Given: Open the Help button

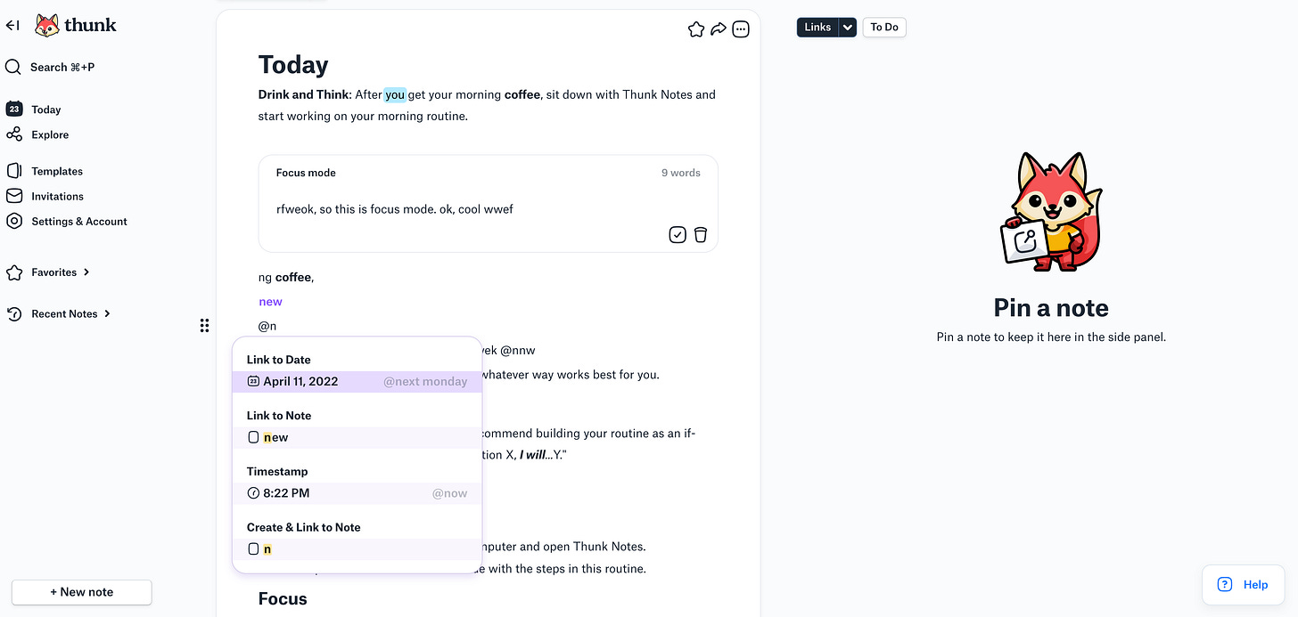Looking at the screenshot, I should click(x=1244, y=585).
